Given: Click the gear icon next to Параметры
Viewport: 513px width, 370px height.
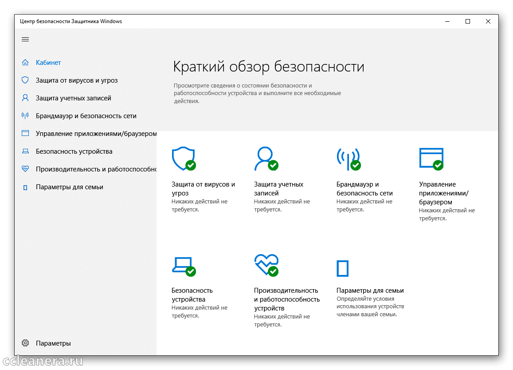Looking at the screenshot, I should 25,343.
